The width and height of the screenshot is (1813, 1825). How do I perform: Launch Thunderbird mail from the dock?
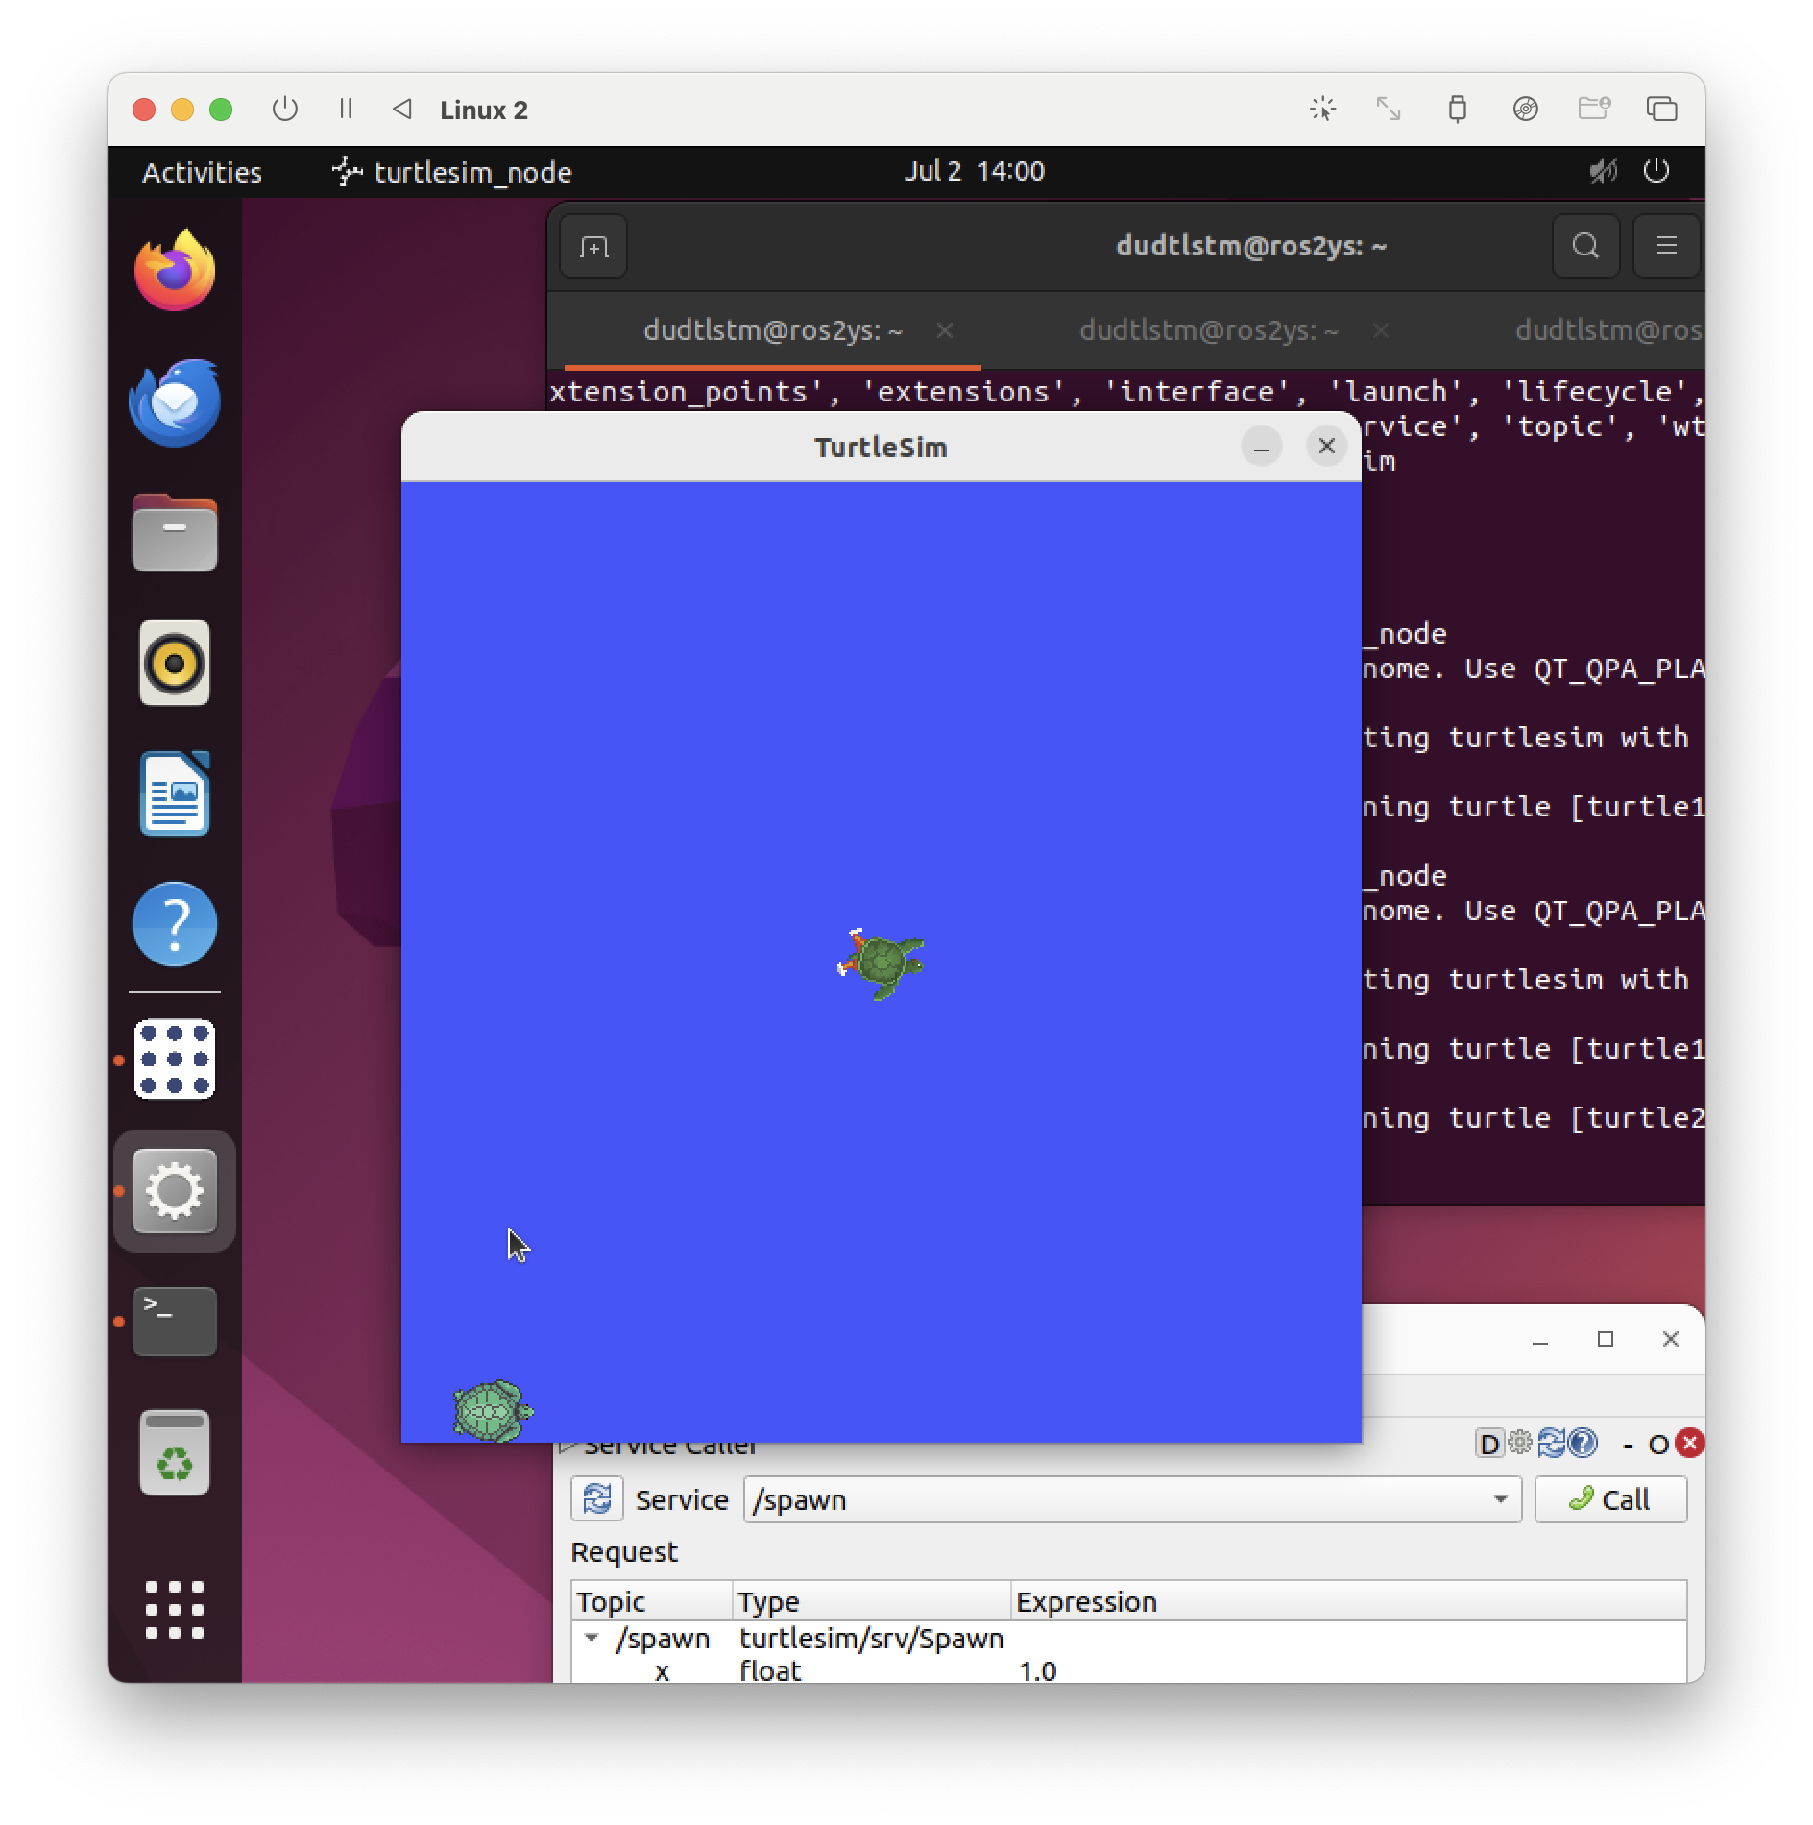(x=174, y=402)
